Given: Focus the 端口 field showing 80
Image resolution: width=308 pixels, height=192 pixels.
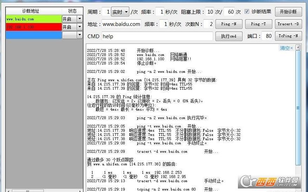Looking at the screenshot, I should (x=267, y=36).
